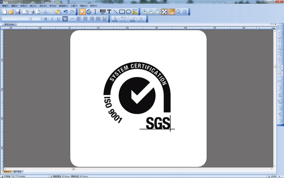Viewport: 284px width, 178px height.
Task: Click the font color A swatch
Action: tap(115, 19)
